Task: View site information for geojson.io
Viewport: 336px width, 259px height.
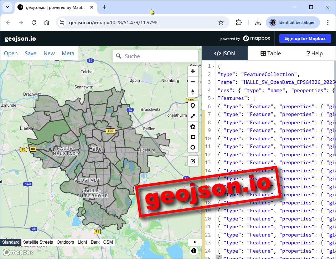Action: [x=62, y=22]
